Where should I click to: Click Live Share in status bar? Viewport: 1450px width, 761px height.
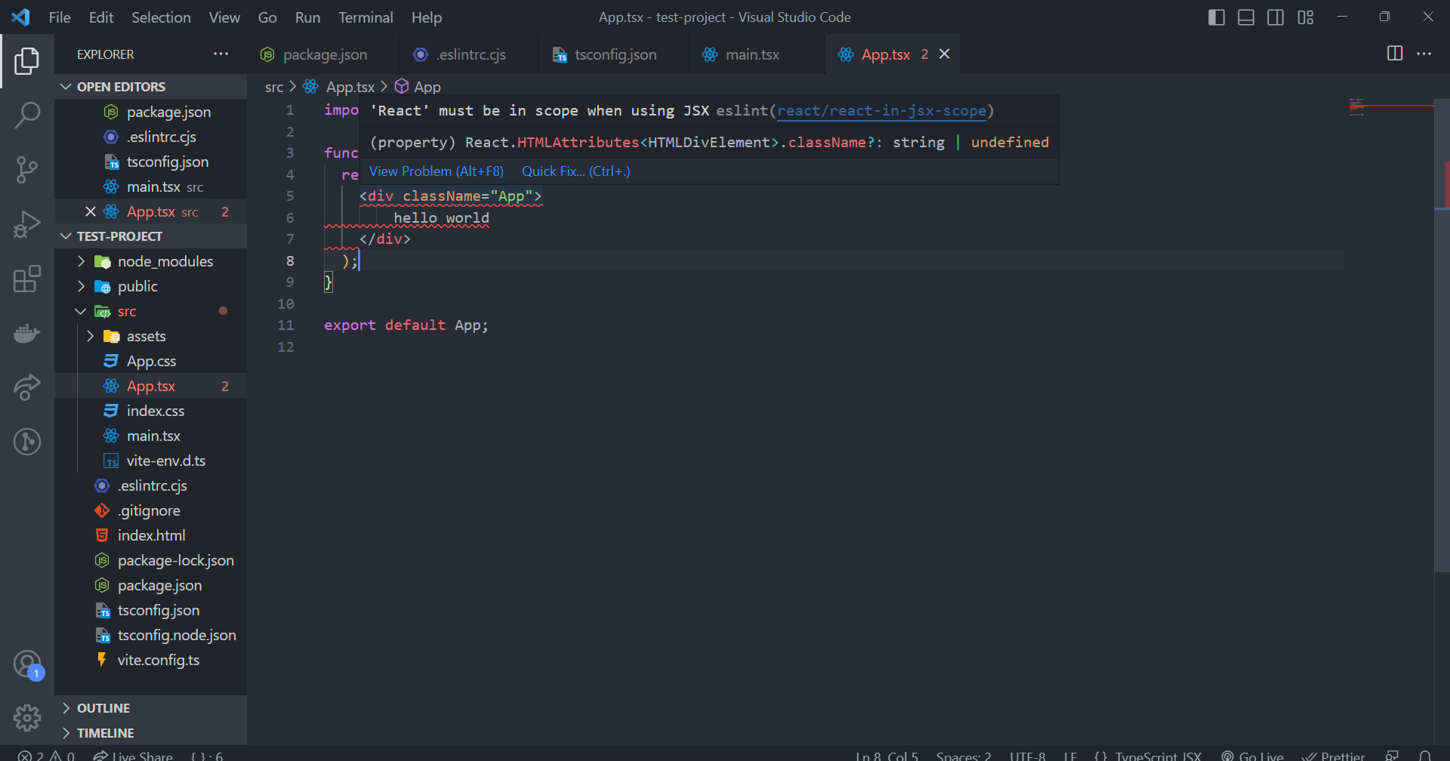tap(133, 755)
